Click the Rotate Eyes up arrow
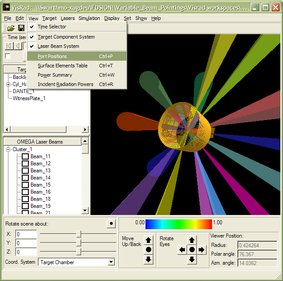This screenshot has height=281, width=283. pyautogui.click(x=192, y=240)
